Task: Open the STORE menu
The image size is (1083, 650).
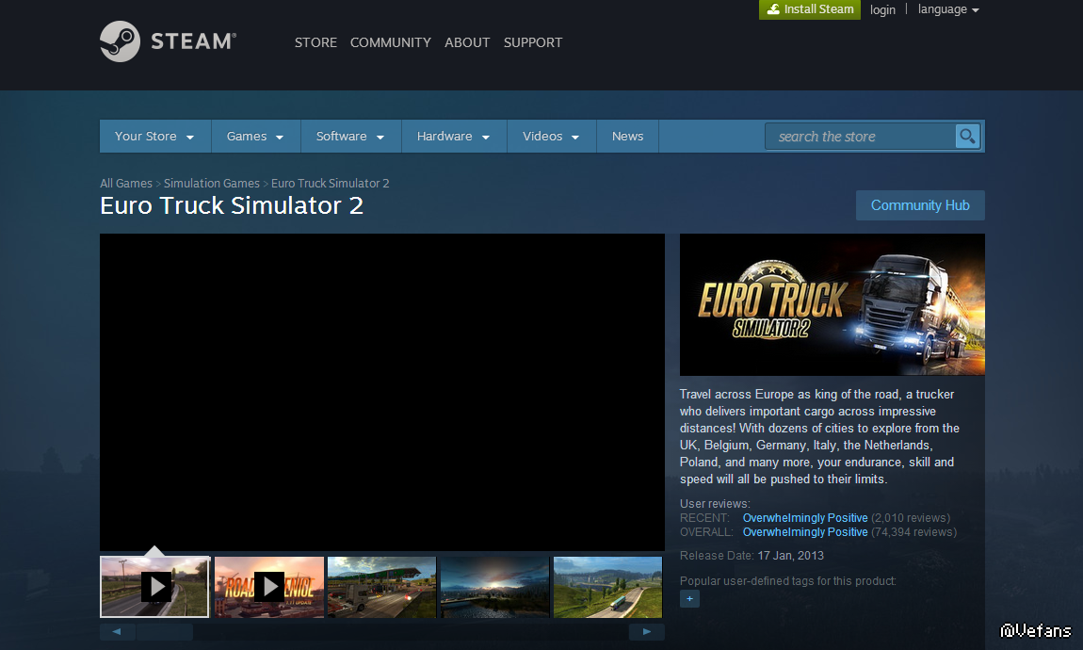Action: 315,42
